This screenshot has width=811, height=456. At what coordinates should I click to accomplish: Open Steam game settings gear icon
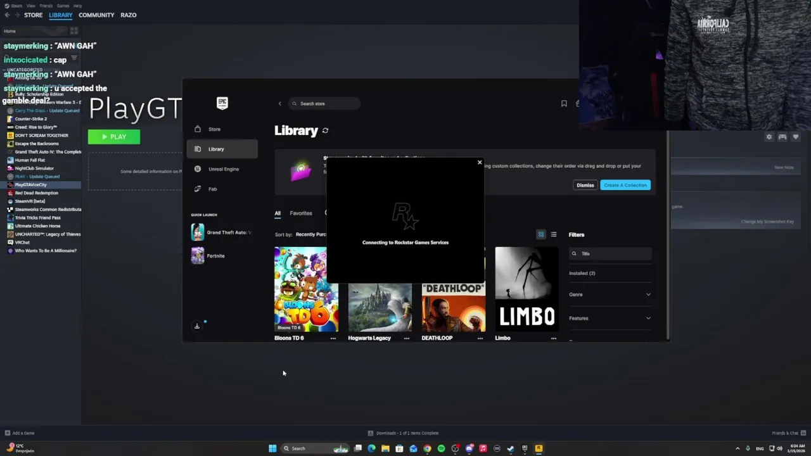click(769, 137)
